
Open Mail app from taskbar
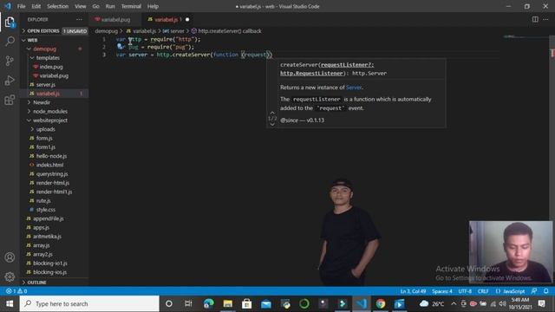(266, 303)
